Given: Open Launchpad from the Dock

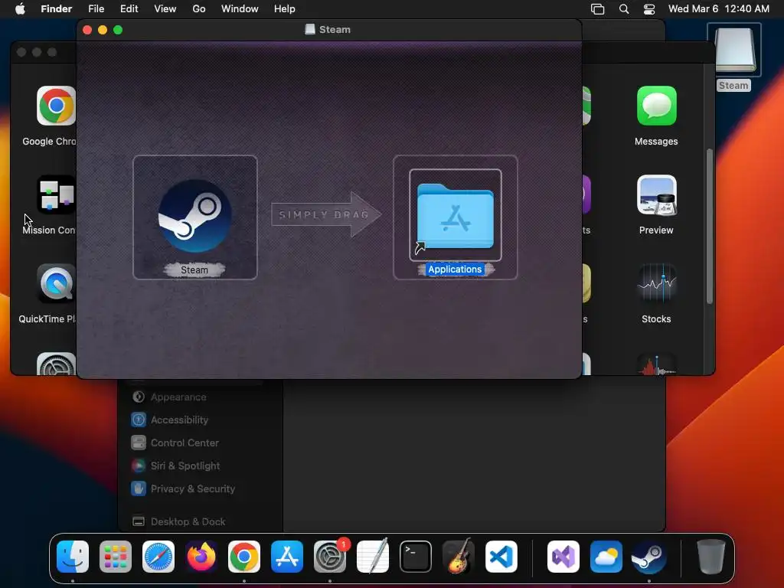Looking at the screenshot, I should click(116, 557).
